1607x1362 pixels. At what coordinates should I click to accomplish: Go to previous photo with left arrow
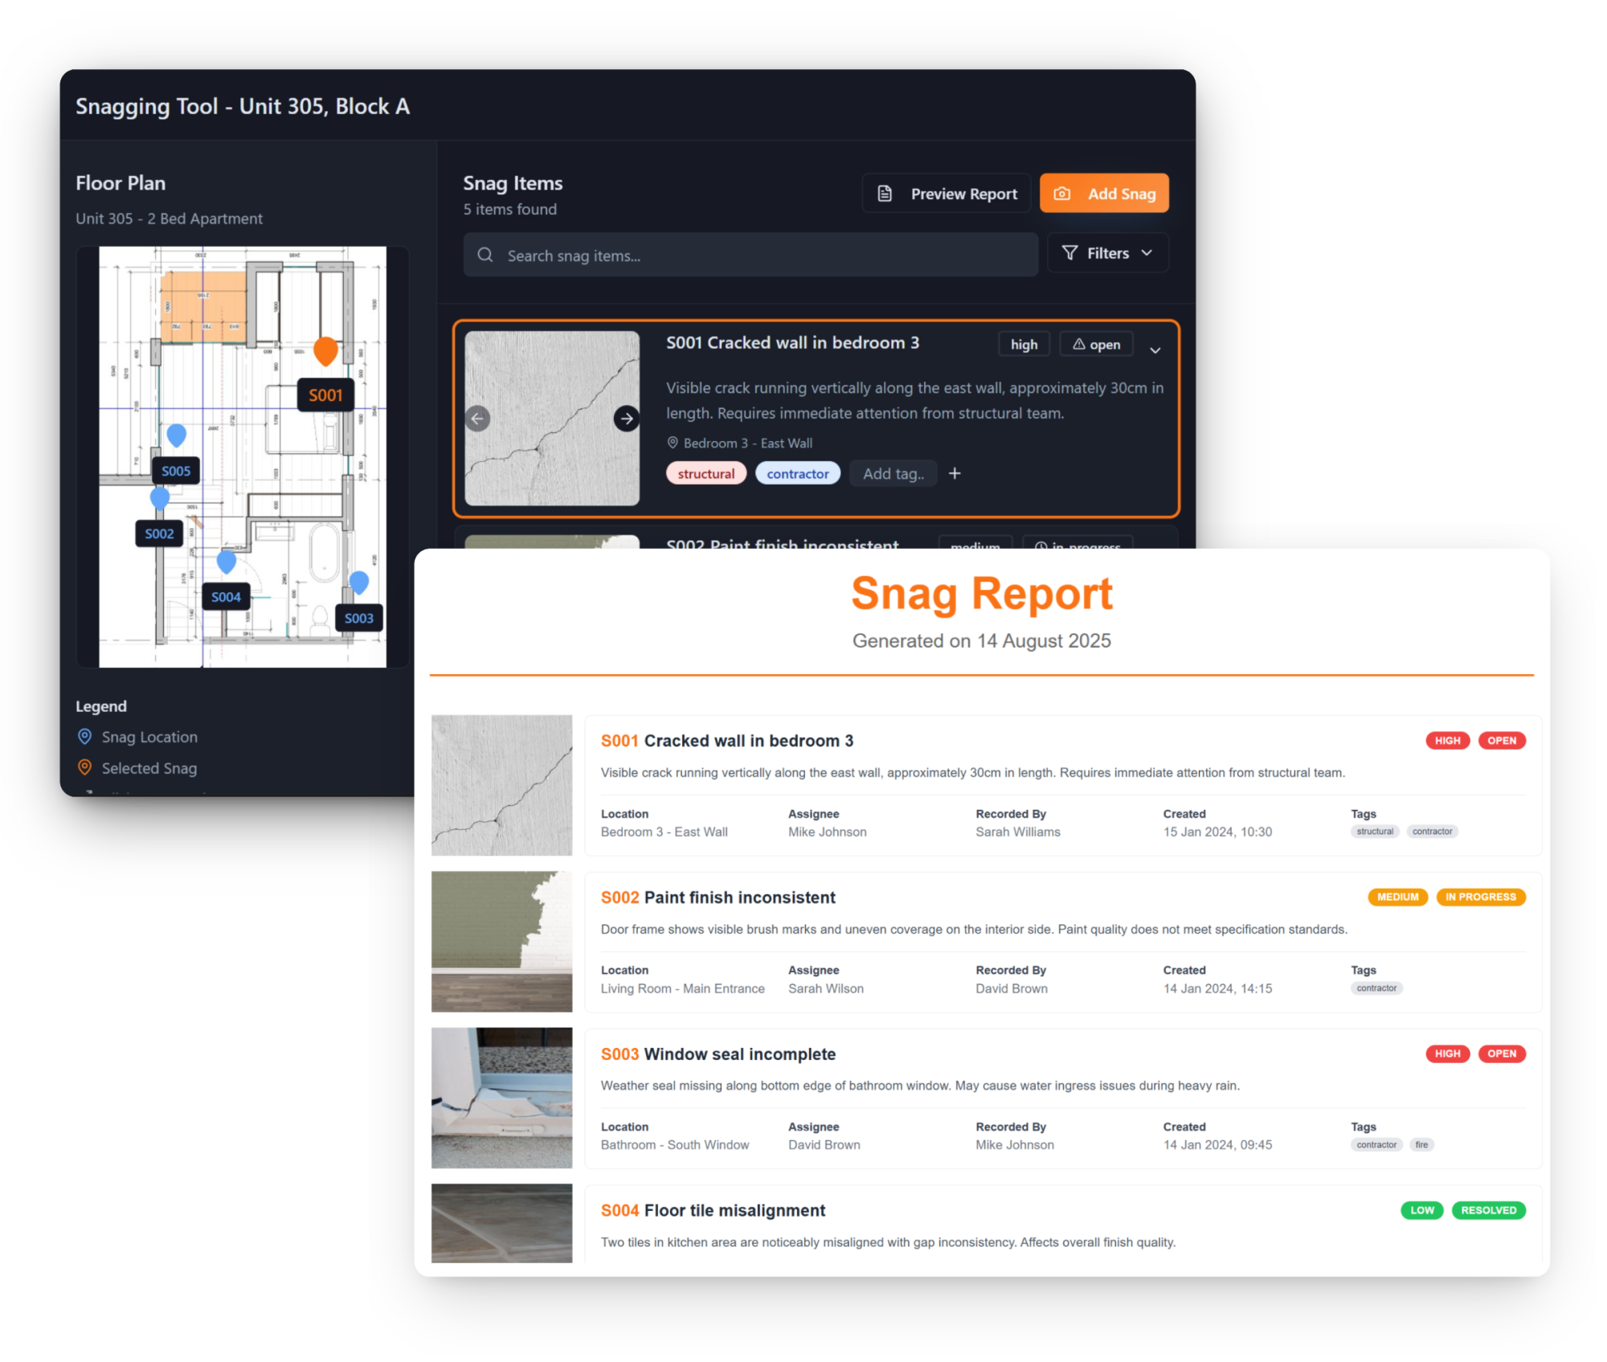tap(477, 419)
